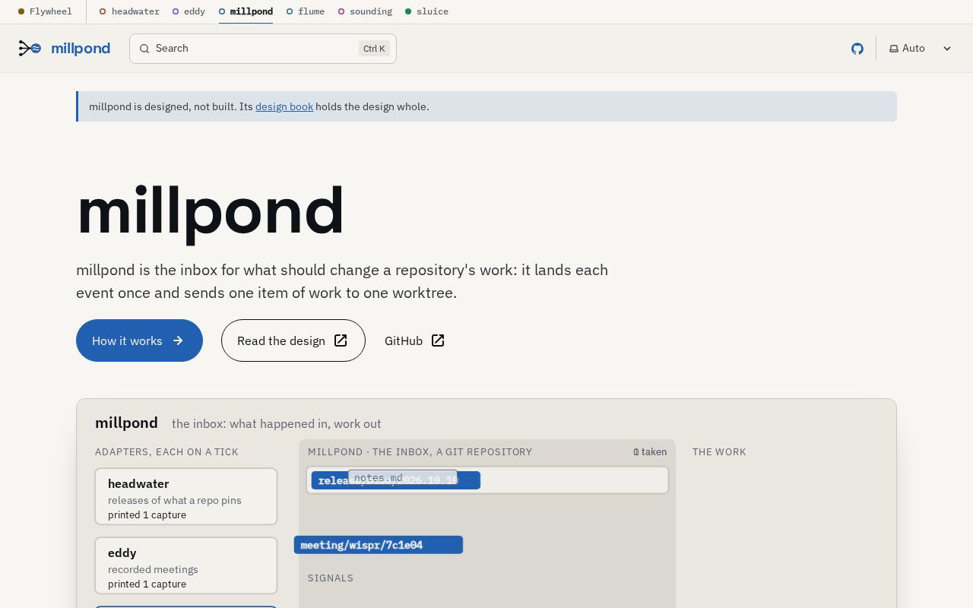Click 'recorded meetings' text in eddy card
This screenshot has height=608, width=973.
click(x=153, y=569)
